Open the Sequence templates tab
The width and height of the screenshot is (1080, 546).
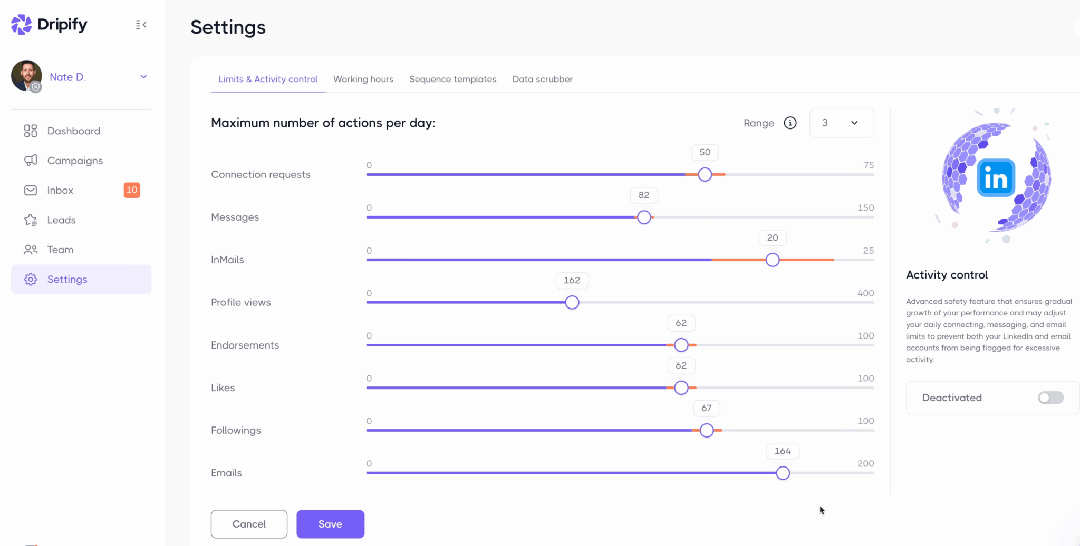453,79
